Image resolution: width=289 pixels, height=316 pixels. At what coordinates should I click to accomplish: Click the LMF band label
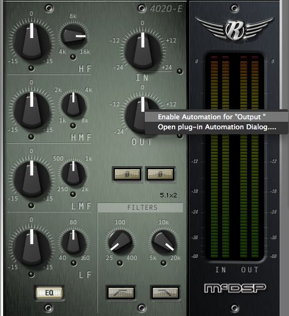81,206
